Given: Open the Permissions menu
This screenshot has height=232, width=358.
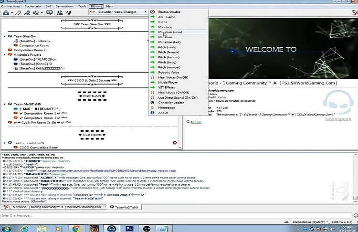Looking at the screenshot, I should tap(64, 6).
